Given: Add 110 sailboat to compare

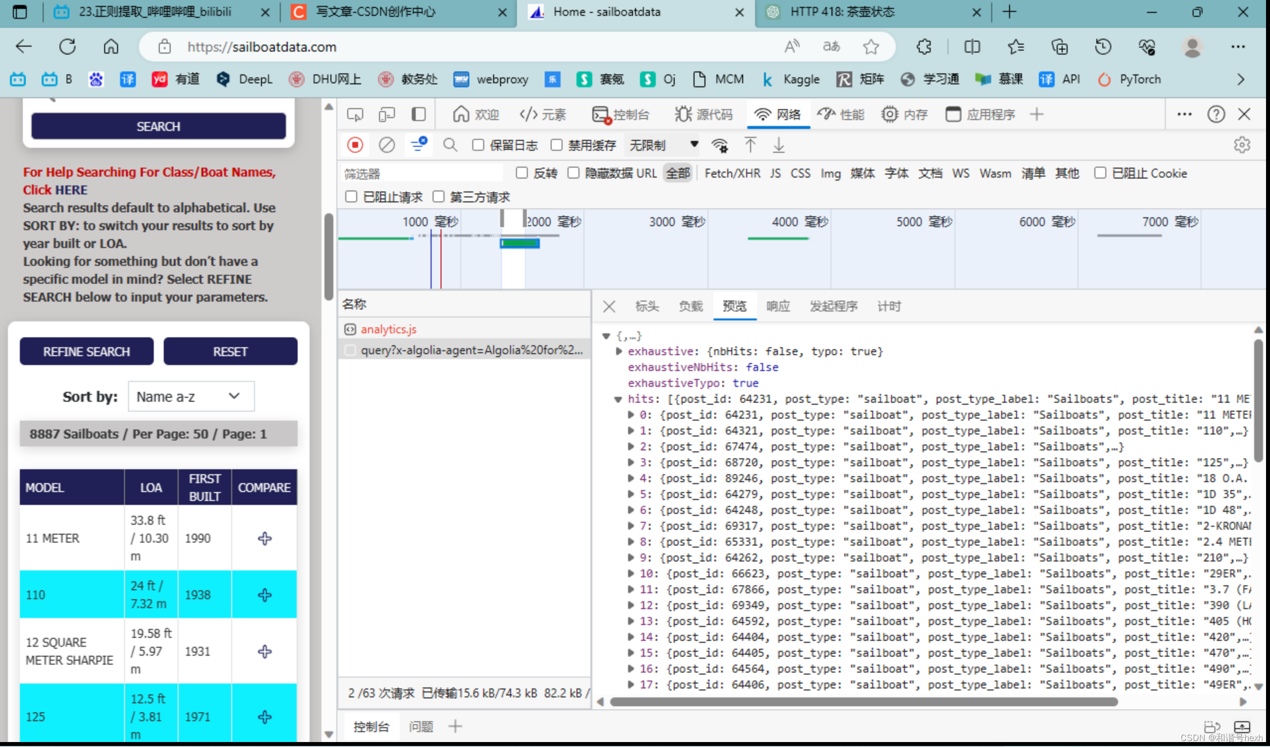Looking at the screenshot, I should coord(264,595).
